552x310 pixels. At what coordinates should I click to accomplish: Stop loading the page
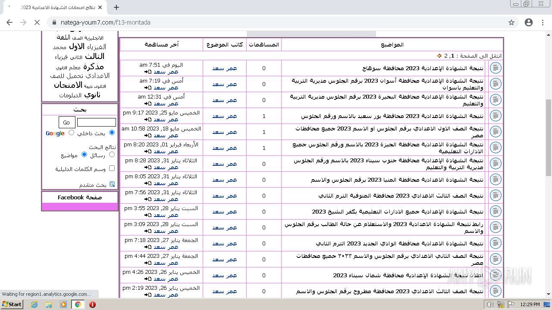point(37,22)
